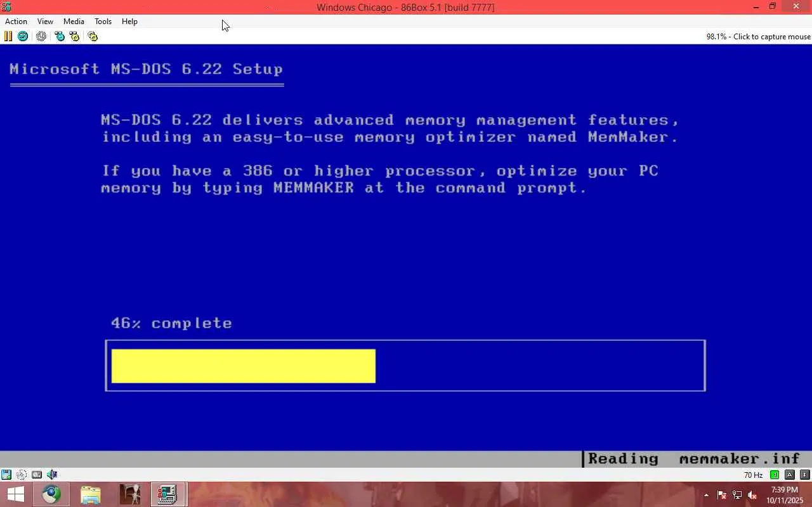Click the '46% complete' text
The width and height of the screenshot is (812, 507).
tap(171, 323)
